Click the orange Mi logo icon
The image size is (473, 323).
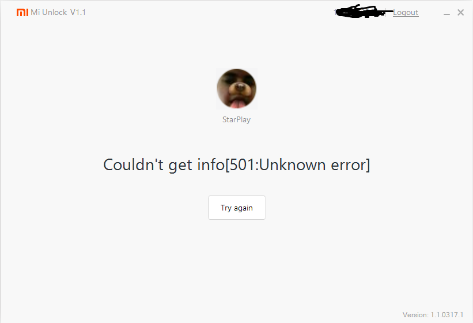pos(22,12)
